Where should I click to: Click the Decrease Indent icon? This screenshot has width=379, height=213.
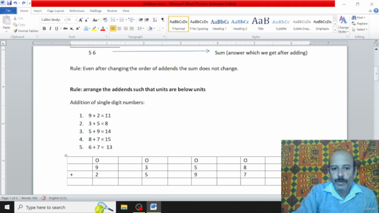[x=140, y=20]
